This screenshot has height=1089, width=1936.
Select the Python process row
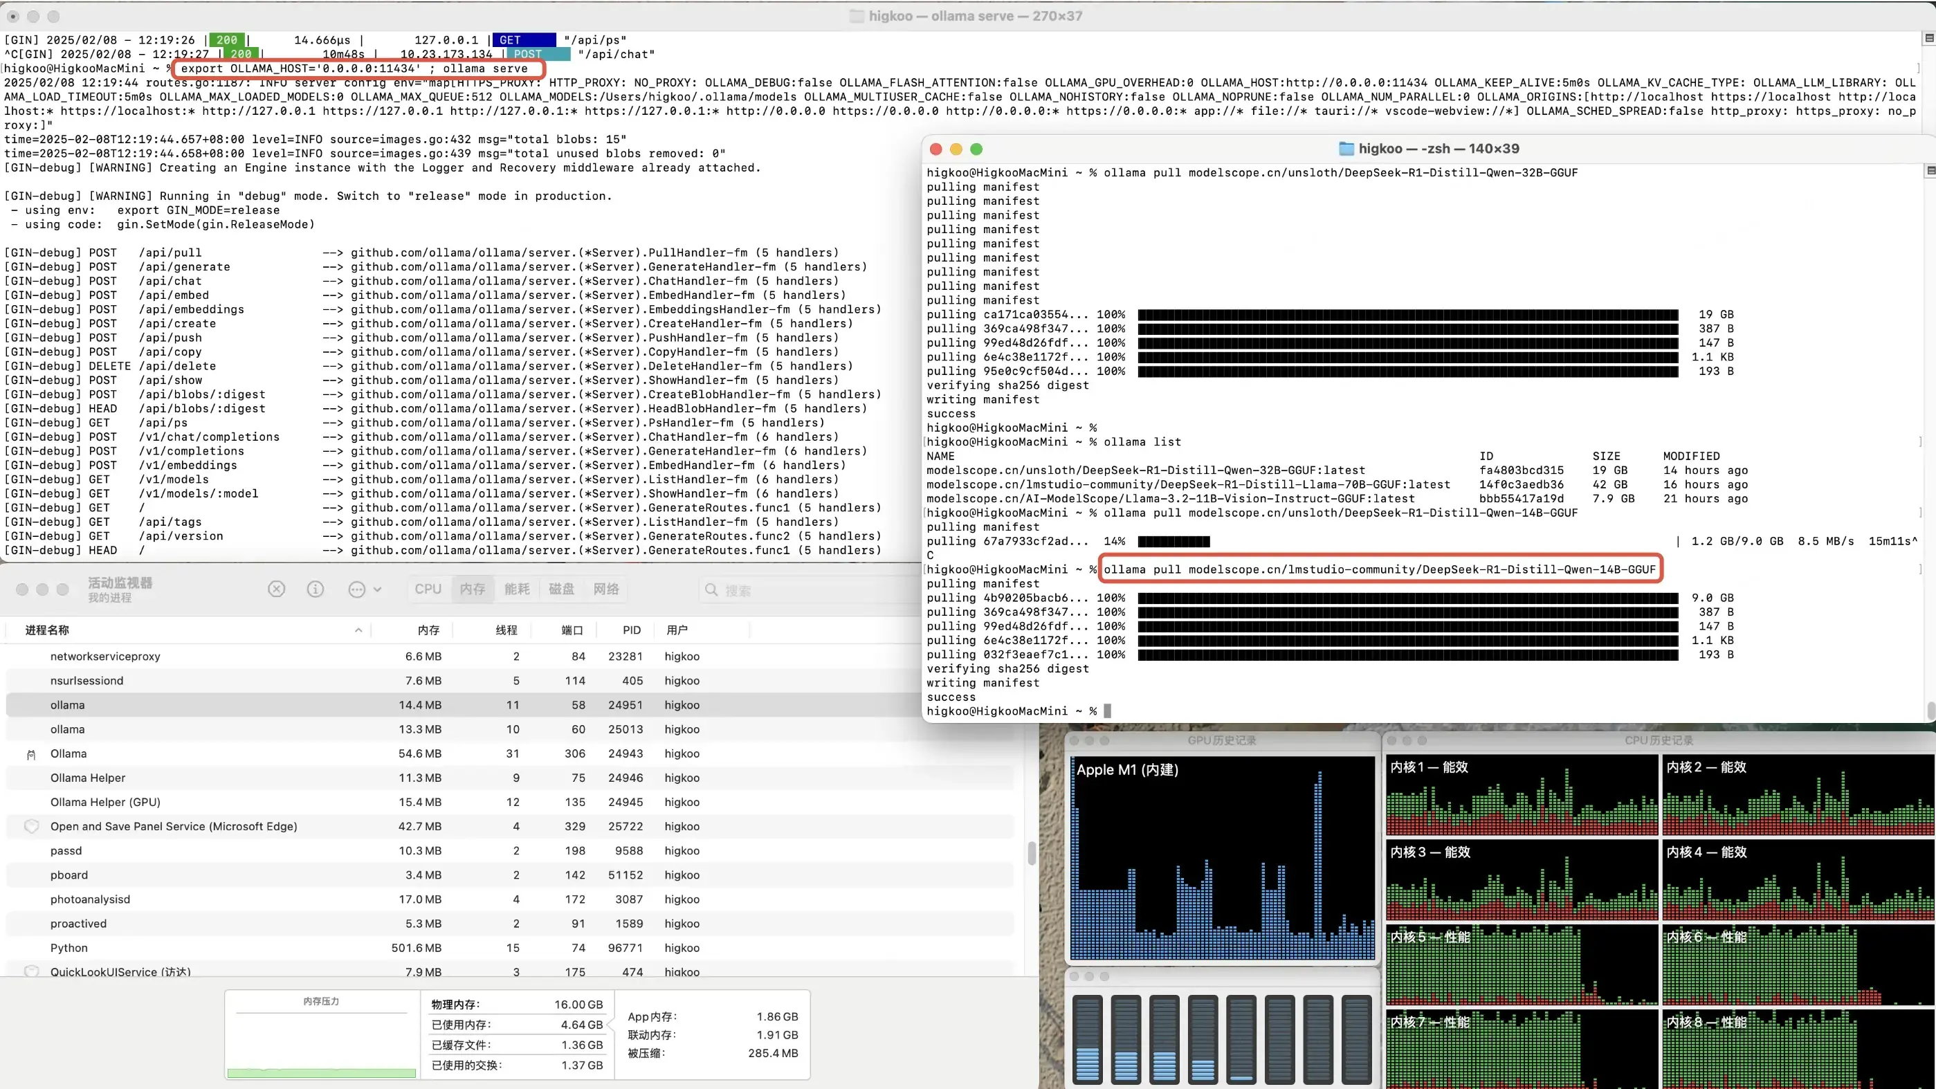point(69,948)
